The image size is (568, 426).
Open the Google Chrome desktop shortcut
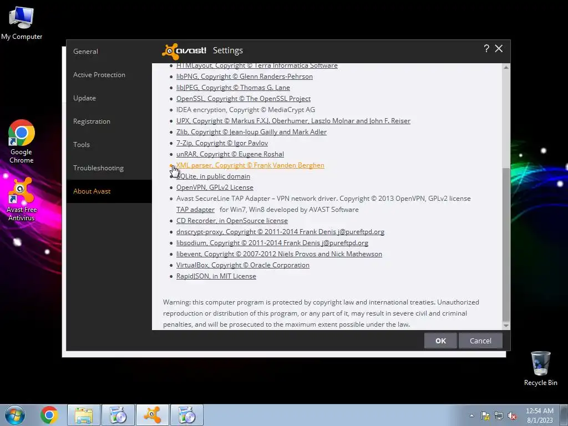22,141
